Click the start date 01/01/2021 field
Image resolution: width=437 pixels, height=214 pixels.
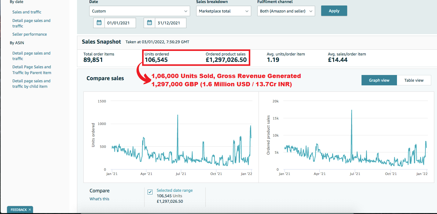[x=120, y=23]
